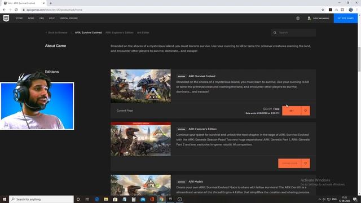Open a new browser tab
This screenshot has height=203, width=361.
[51, 3]
